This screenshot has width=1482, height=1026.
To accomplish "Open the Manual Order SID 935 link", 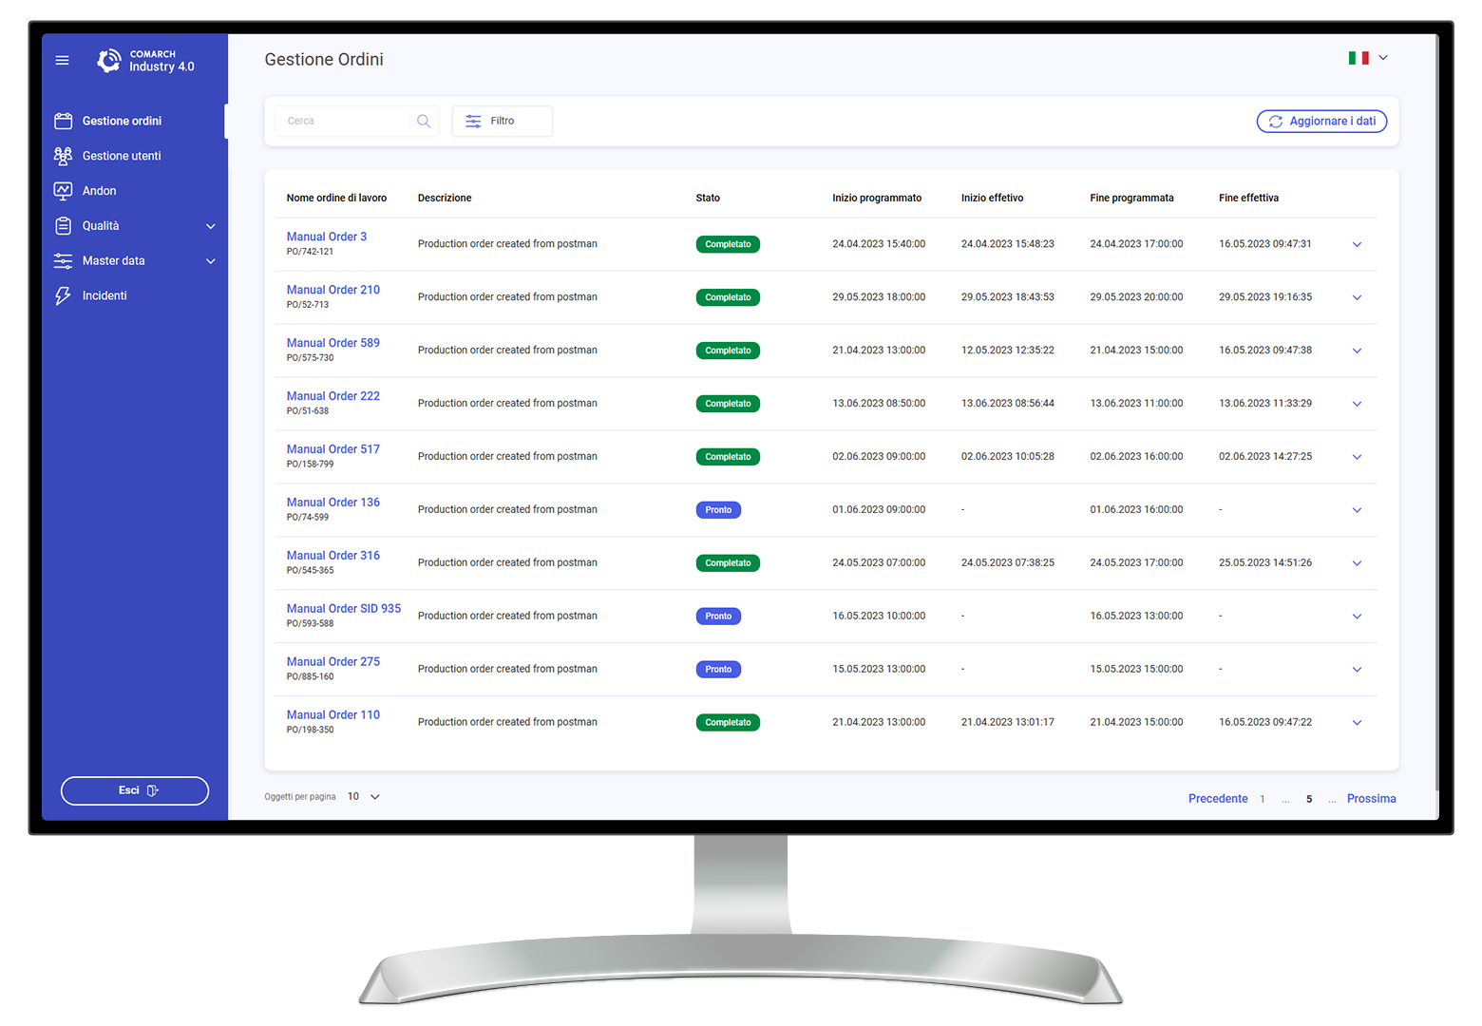I will click(344, 609).
